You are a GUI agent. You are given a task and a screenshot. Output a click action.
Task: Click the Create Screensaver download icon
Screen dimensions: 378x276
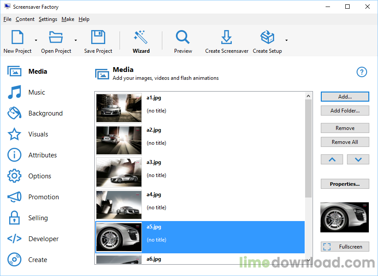coord(226,37)
